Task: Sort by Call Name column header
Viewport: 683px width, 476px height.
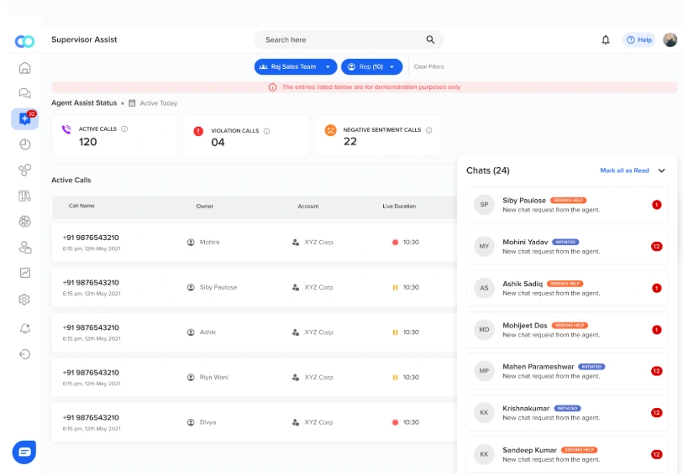Action: click(x=81, y=206)
